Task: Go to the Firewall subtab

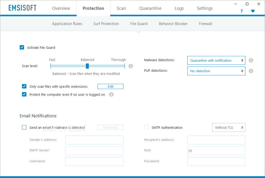Action: pyautogui.click(x=205, y=24)
